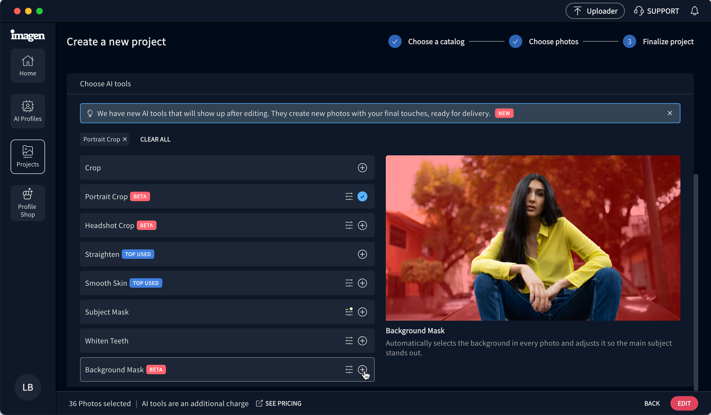Viewport: 711px width, 415px height.
Task: Add the Smooth Skin tool
Action: point(362,283)
